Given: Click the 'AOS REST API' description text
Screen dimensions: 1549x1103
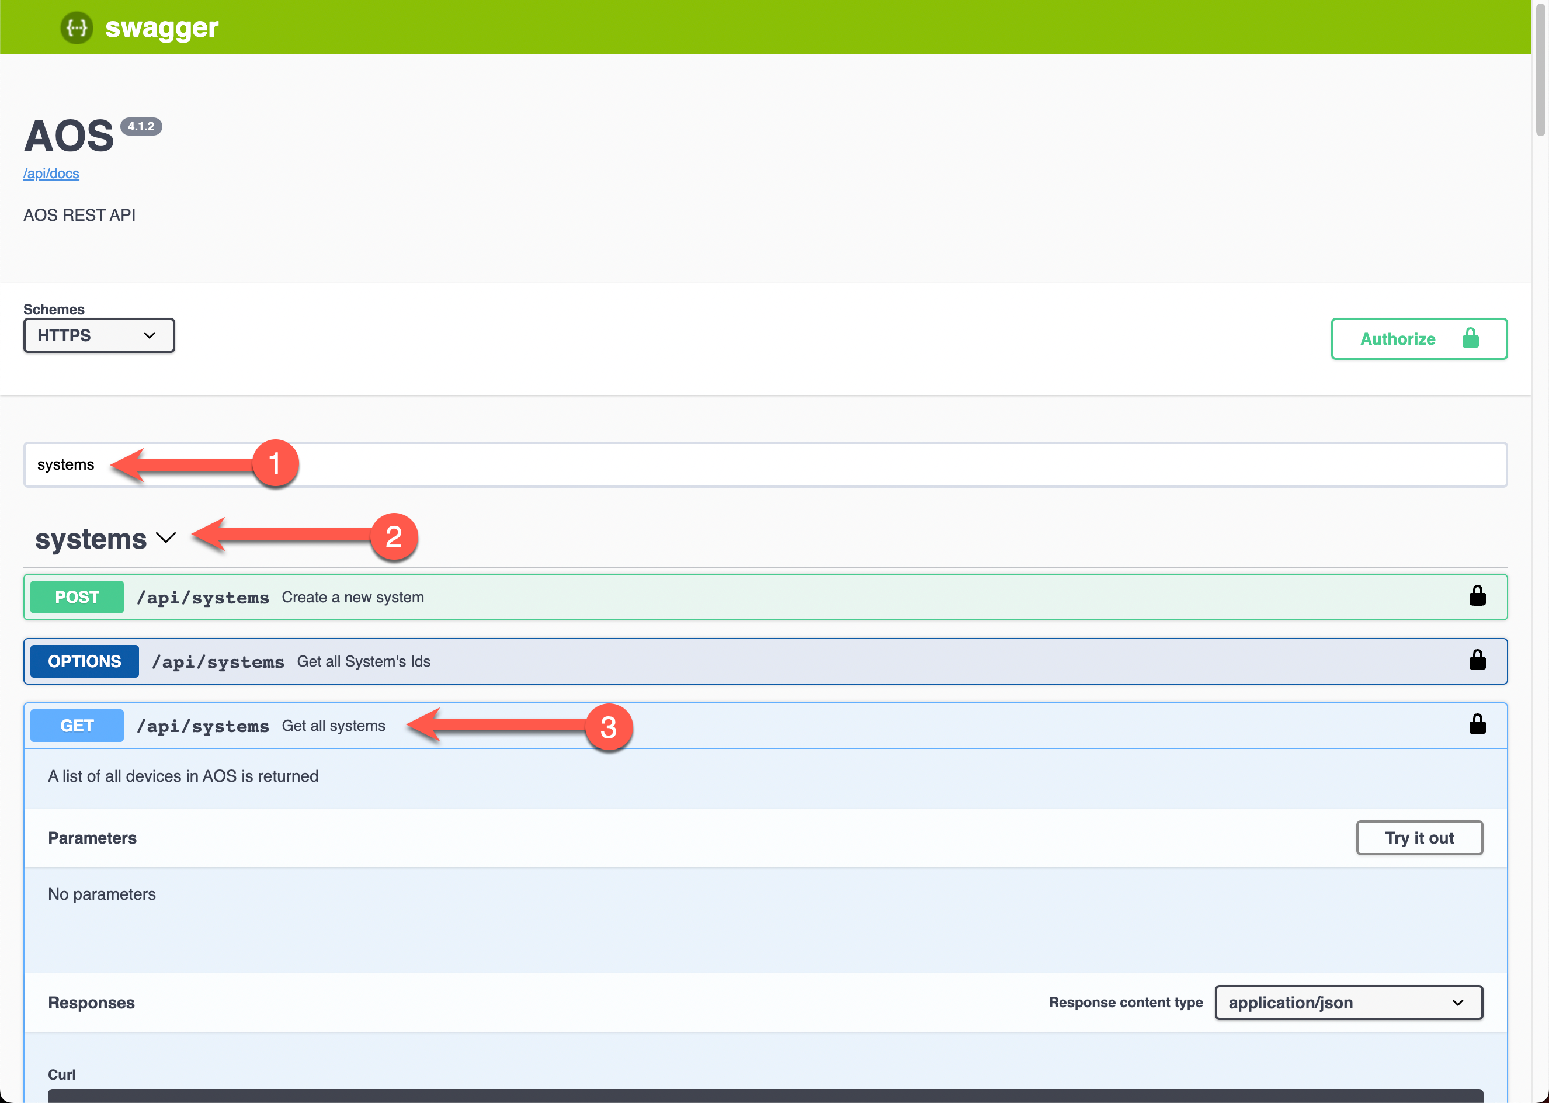Looking at the screenshot, I should pyautogui.click(x=79, y=216).
